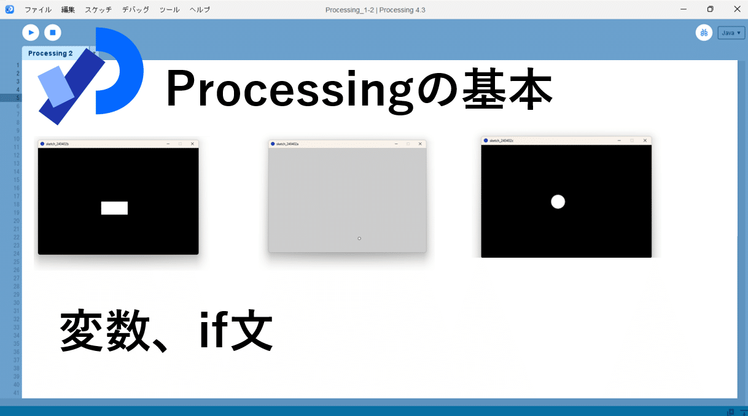Click the Processing logo in the title bar
748x416 pixels.
coord(9,9)
